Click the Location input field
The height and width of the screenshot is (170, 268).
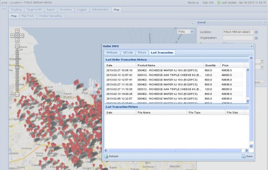[x=238, y=32]
